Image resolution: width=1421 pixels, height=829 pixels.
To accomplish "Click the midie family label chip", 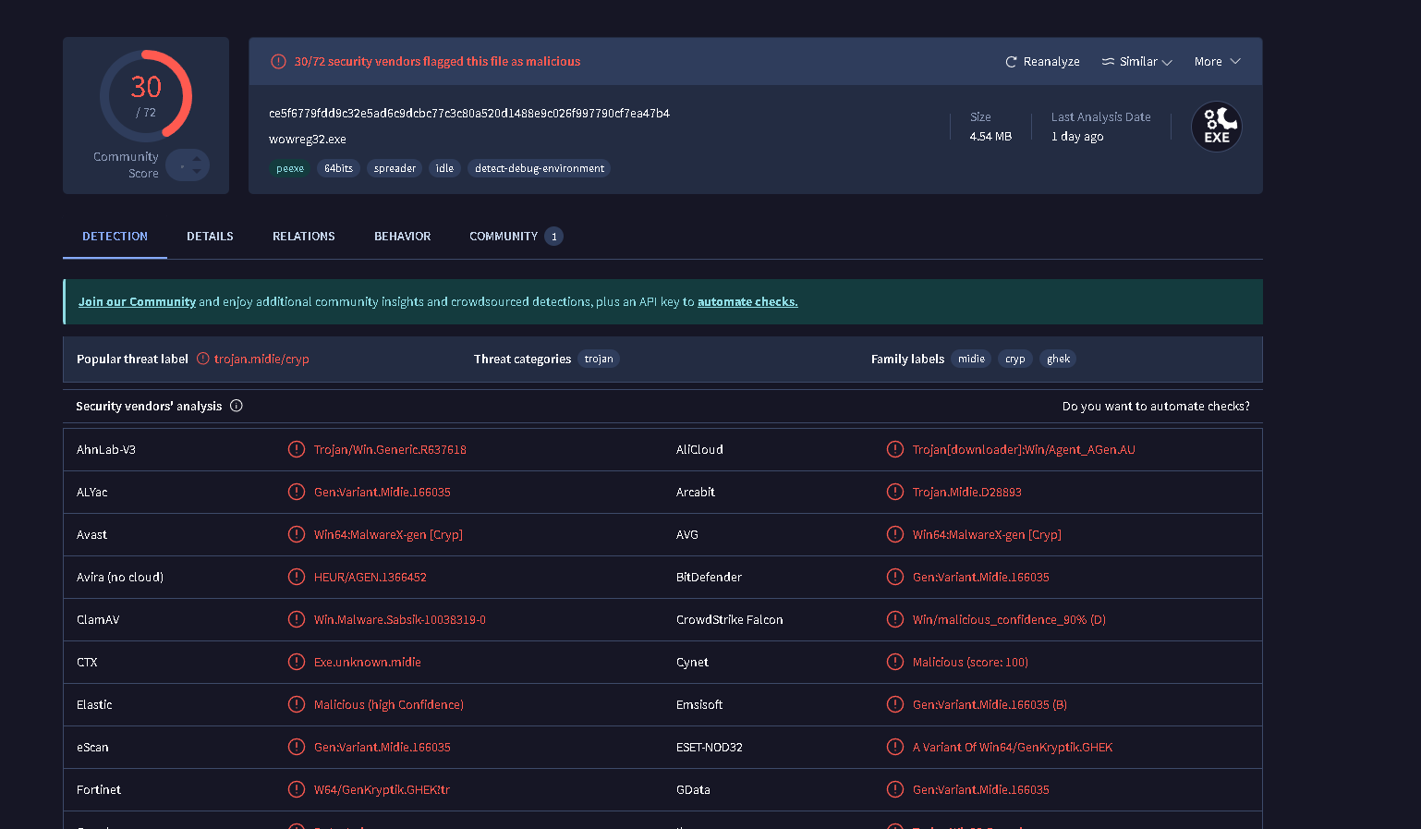I will [x=971, y=360].
